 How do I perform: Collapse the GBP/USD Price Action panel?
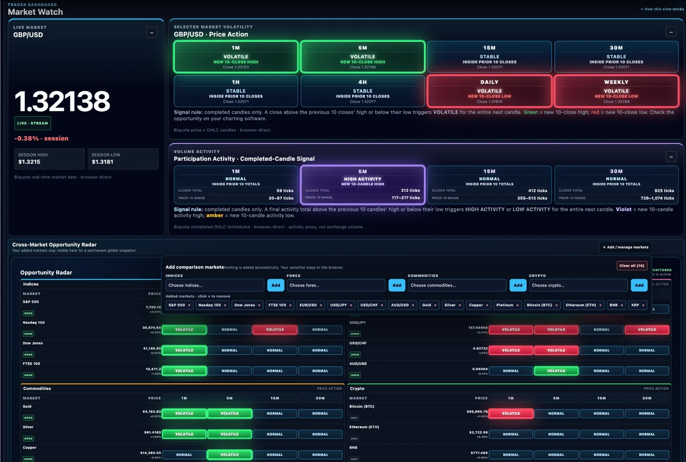671,32
